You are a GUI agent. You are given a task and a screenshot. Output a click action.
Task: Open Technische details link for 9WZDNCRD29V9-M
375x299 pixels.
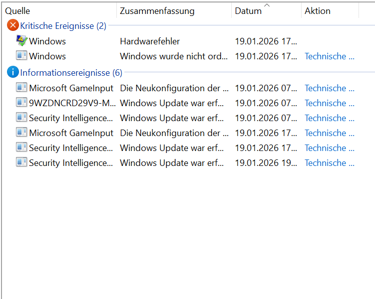pyautogui.click(x=330, y=103)
